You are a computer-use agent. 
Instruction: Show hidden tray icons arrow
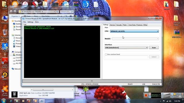point(160,101)
